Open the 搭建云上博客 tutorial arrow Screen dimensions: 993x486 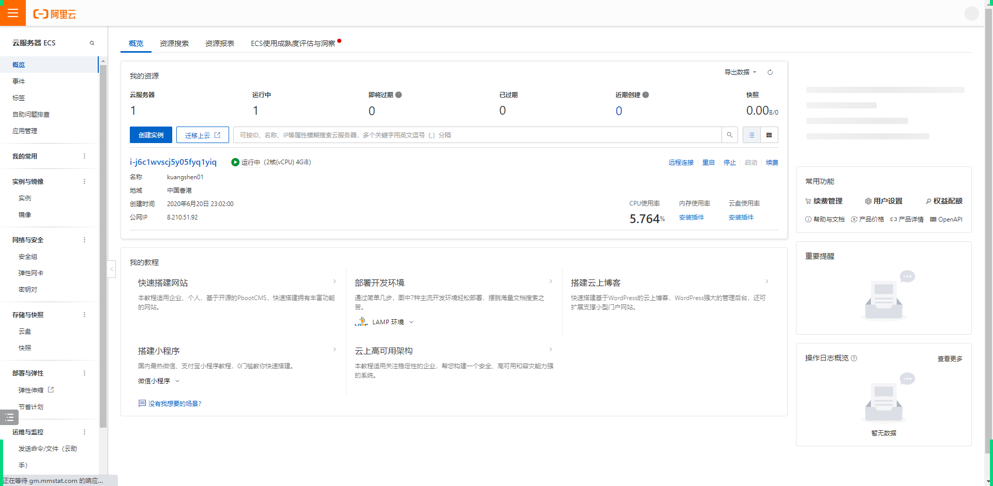(767, 281)
